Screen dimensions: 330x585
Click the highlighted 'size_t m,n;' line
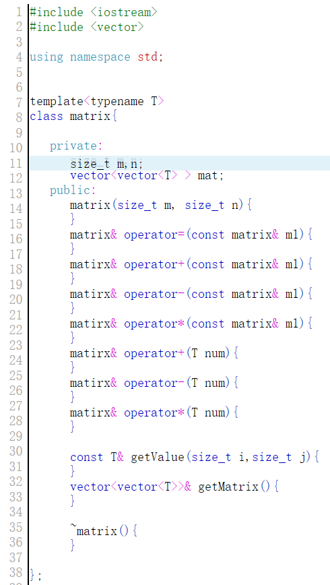point(179,163)
